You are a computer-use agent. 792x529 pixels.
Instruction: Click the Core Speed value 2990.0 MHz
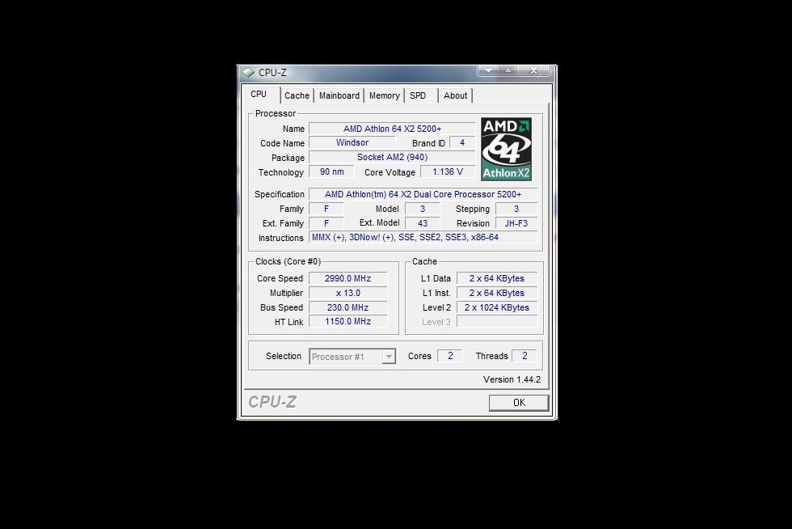tap(348, 279)
